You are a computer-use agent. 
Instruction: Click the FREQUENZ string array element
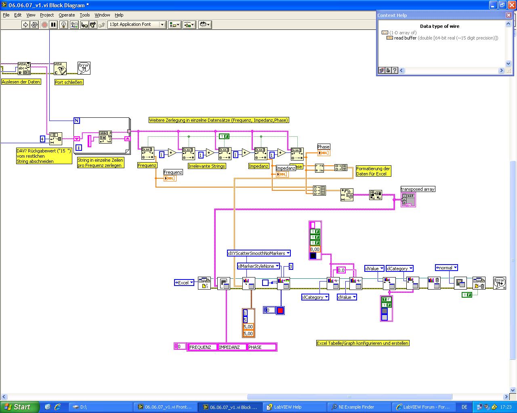click(x=202, y=347)
